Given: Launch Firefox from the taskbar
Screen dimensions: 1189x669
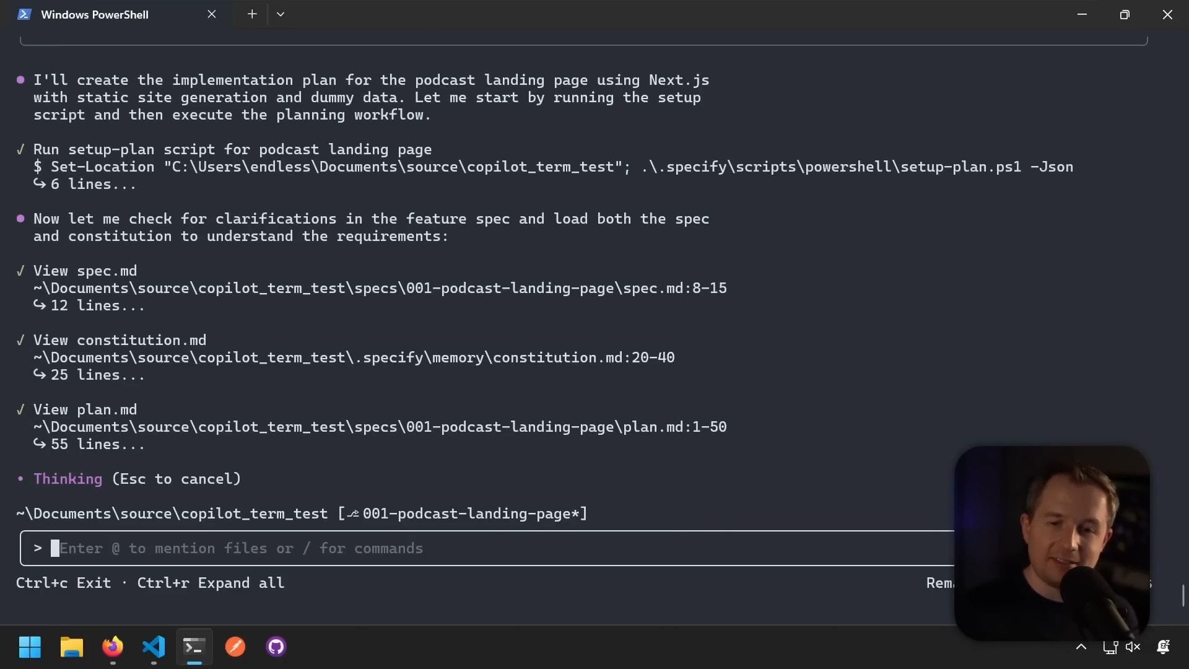Looking at the screenshot, I should [112, 647].
